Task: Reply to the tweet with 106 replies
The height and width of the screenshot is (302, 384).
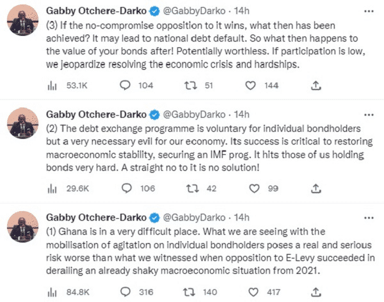Action: [127, 188]
